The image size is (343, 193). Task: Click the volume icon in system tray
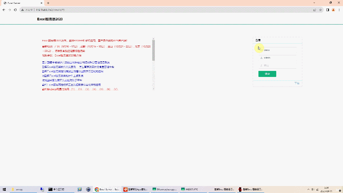coord(313,190)
